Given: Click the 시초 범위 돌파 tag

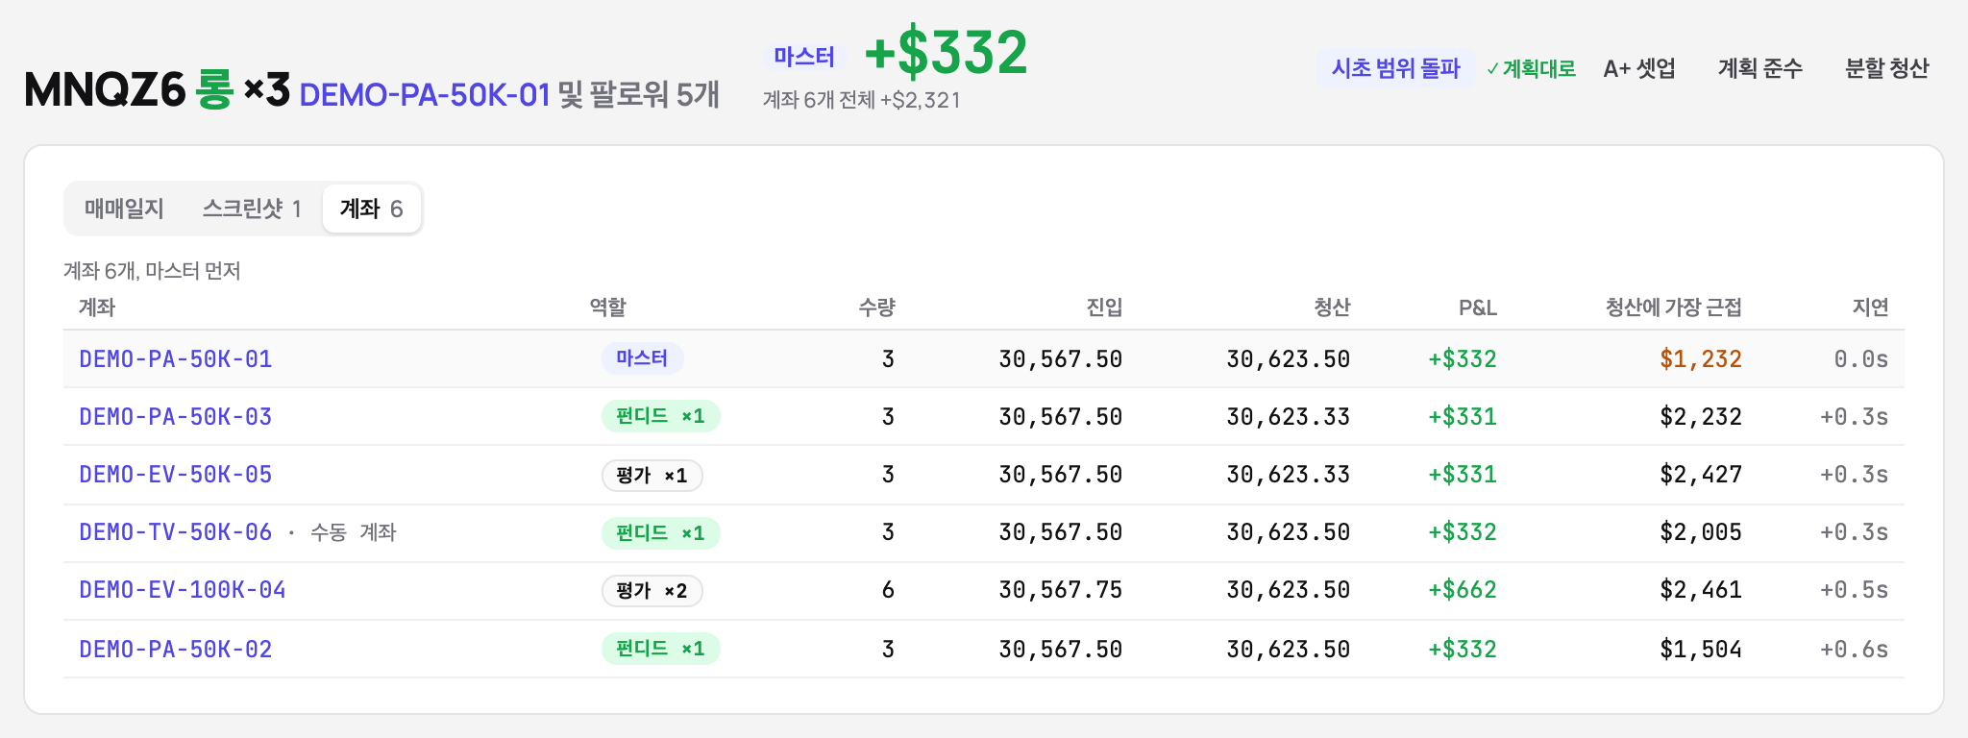Looking at the screenshot, I should 1395,68.
